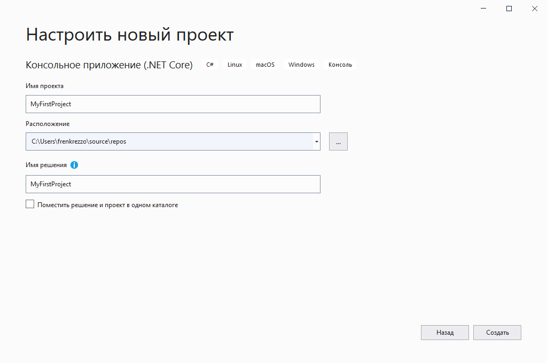The image size is (547, 363).
Task: Maximize the project setup window
Action: tap(509, 9)
